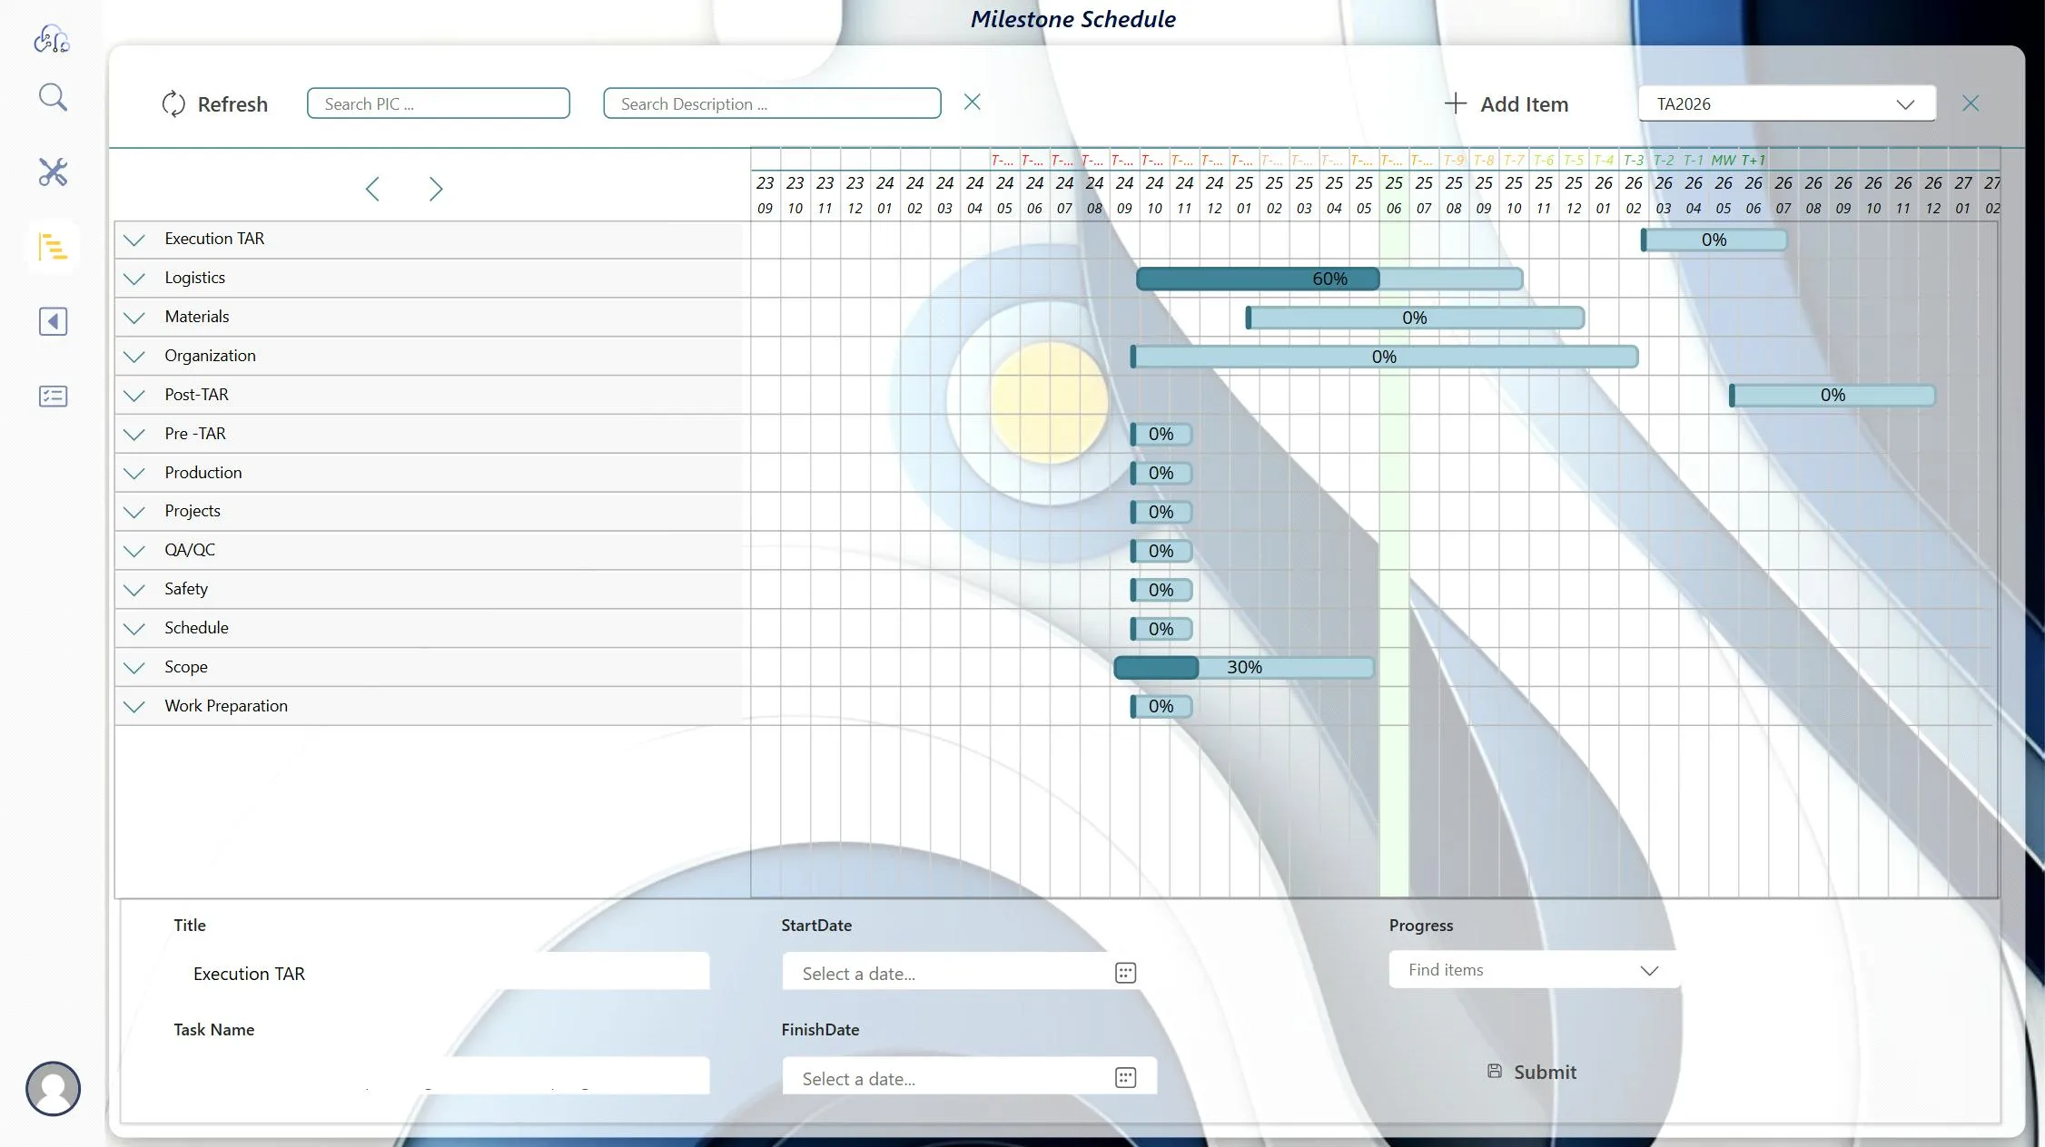Expand the Pre -TAR row
The height and width of the screenshot is (1147, 2045).
point(134,435)
